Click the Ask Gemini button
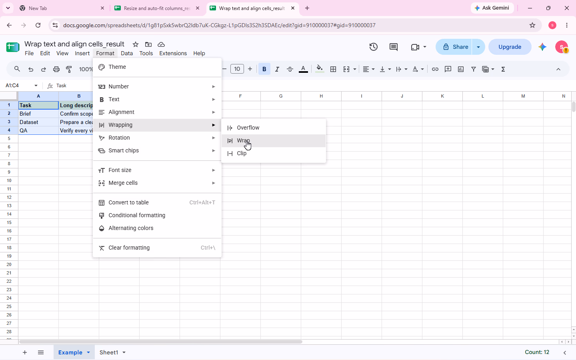The image size is (576, 360). [492, 8]
